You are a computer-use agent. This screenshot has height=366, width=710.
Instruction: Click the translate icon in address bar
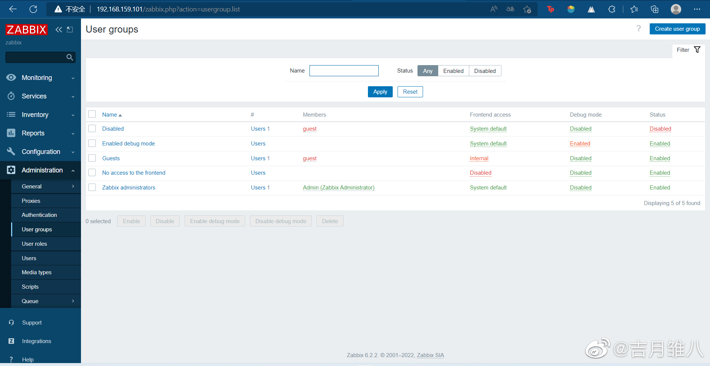[510, 9]
